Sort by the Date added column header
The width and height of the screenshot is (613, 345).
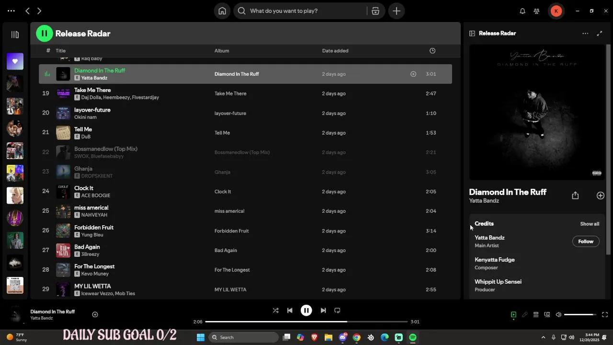pos(335,51)
